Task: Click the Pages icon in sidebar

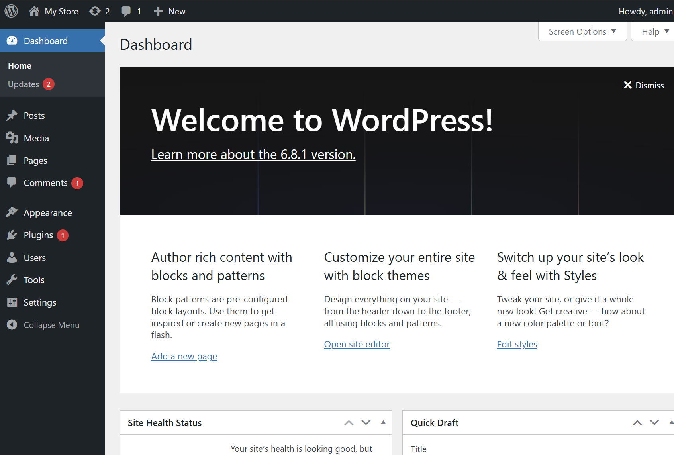Action: [x=12, y=160]
